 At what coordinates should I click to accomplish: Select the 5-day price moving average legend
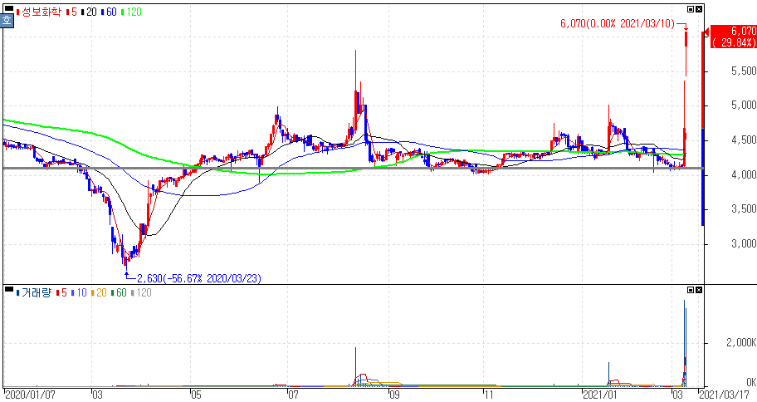tap(72, 12)
